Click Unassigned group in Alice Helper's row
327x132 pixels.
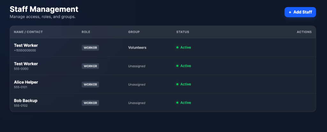(137, 85)
